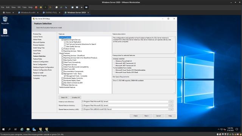This screenshot has height=136, width=242.
Task: Expand the hidden tray icons chevron
Action: click(x=219, y=129)
